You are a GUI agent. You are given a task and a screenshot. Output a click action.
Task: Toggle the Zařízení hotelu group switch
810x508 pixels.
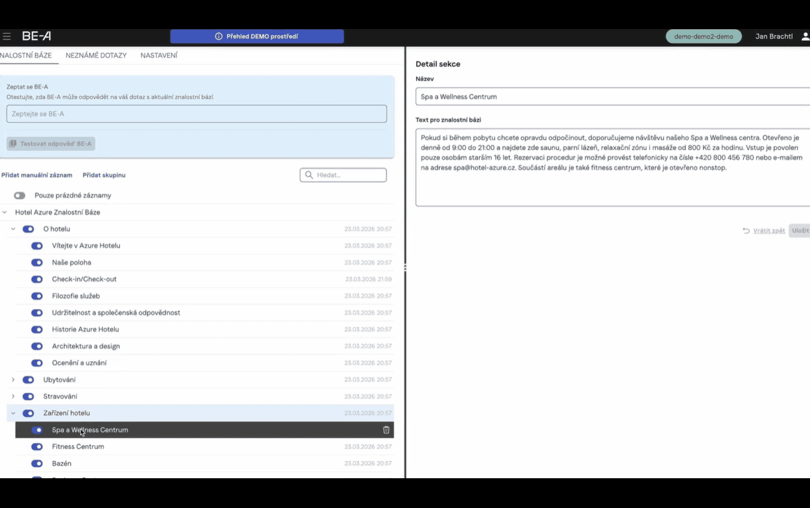point(28,413)
